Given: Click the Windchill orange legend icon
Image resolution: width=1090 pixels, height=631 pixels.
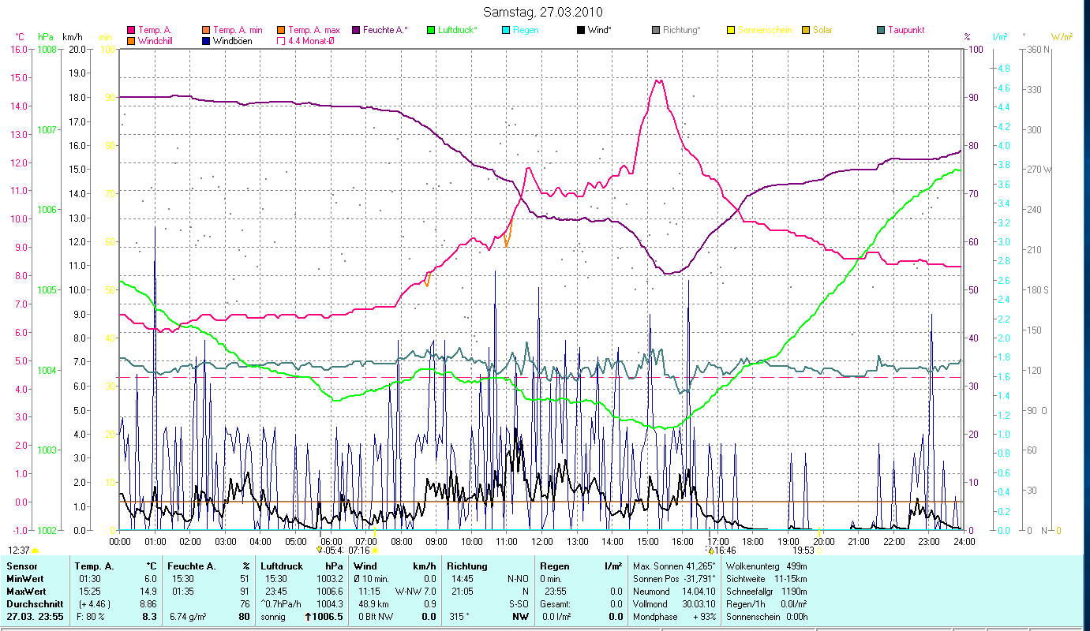Looking at the screenshot, I should tap(131, 41).
